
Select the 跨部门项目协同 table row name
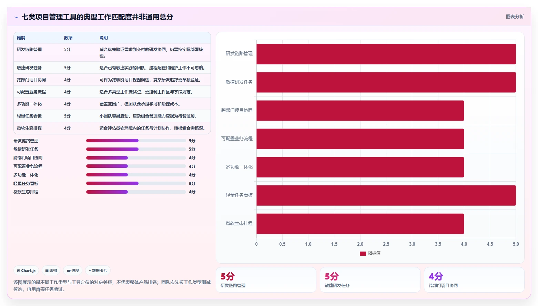(x=31, y=80)
